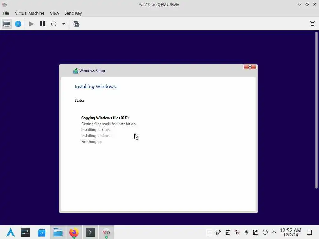This screenshot has width=319, height=239.
Task: Click the 'Status' label
Action: pyautogui.click(x=79, y=101)
